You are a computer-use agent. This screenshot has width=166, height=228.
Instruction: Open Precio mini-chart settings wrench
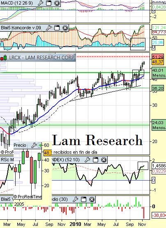(x=34, y=145)
